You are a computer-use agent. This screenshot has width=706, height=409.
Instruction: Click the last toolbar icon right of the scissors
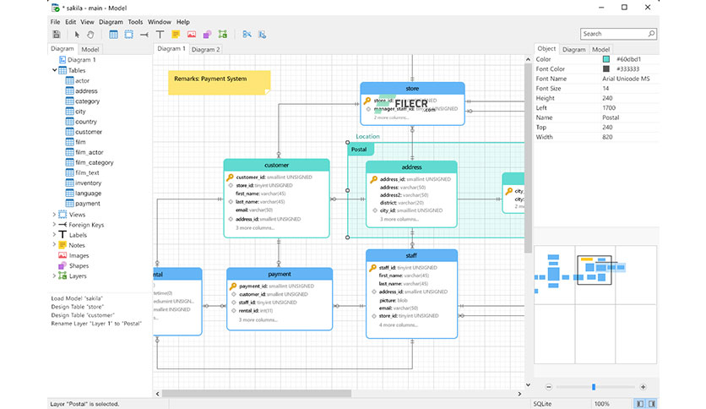tap(263, 35)
